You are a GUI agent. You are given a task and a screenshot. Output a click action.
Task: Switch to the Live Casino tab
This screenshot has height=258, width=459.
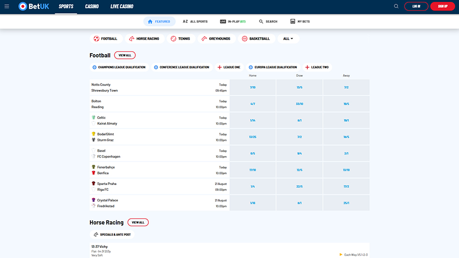pos(122,7)
